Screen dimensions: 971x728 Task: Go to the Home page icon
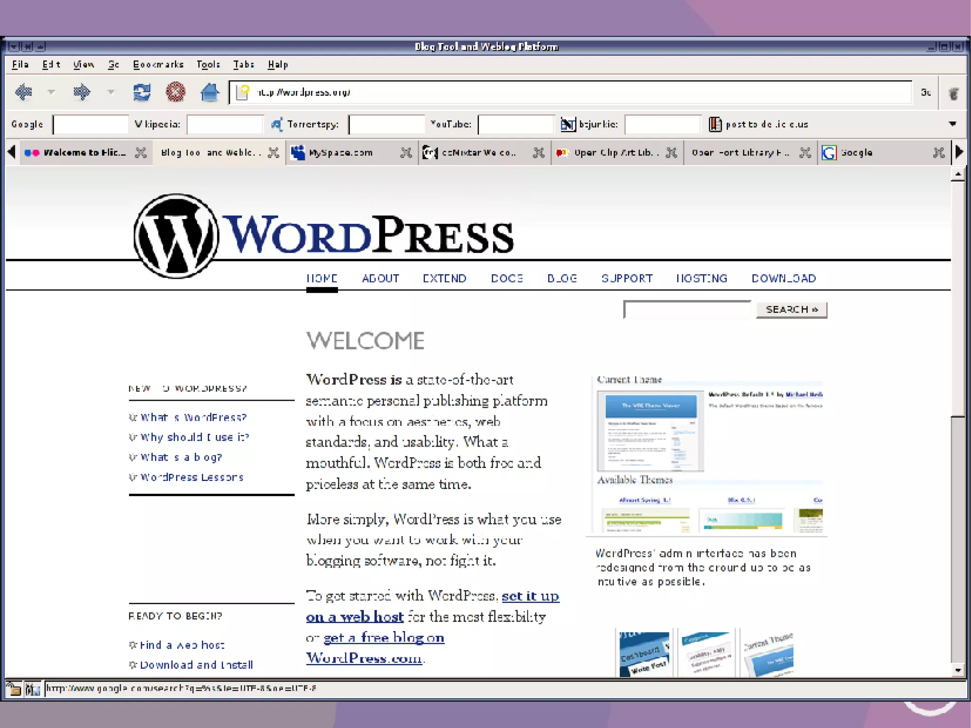(209, 92)
